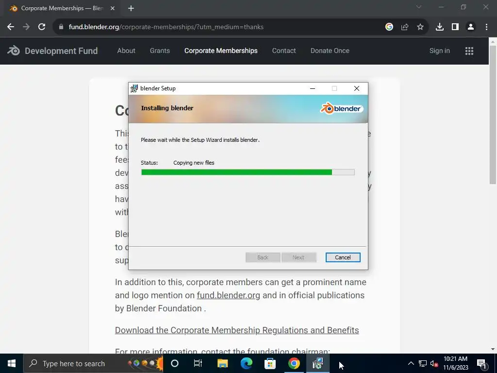Click the Google icon in the address bar
497x373 pixels.
(x=389, y=27)
